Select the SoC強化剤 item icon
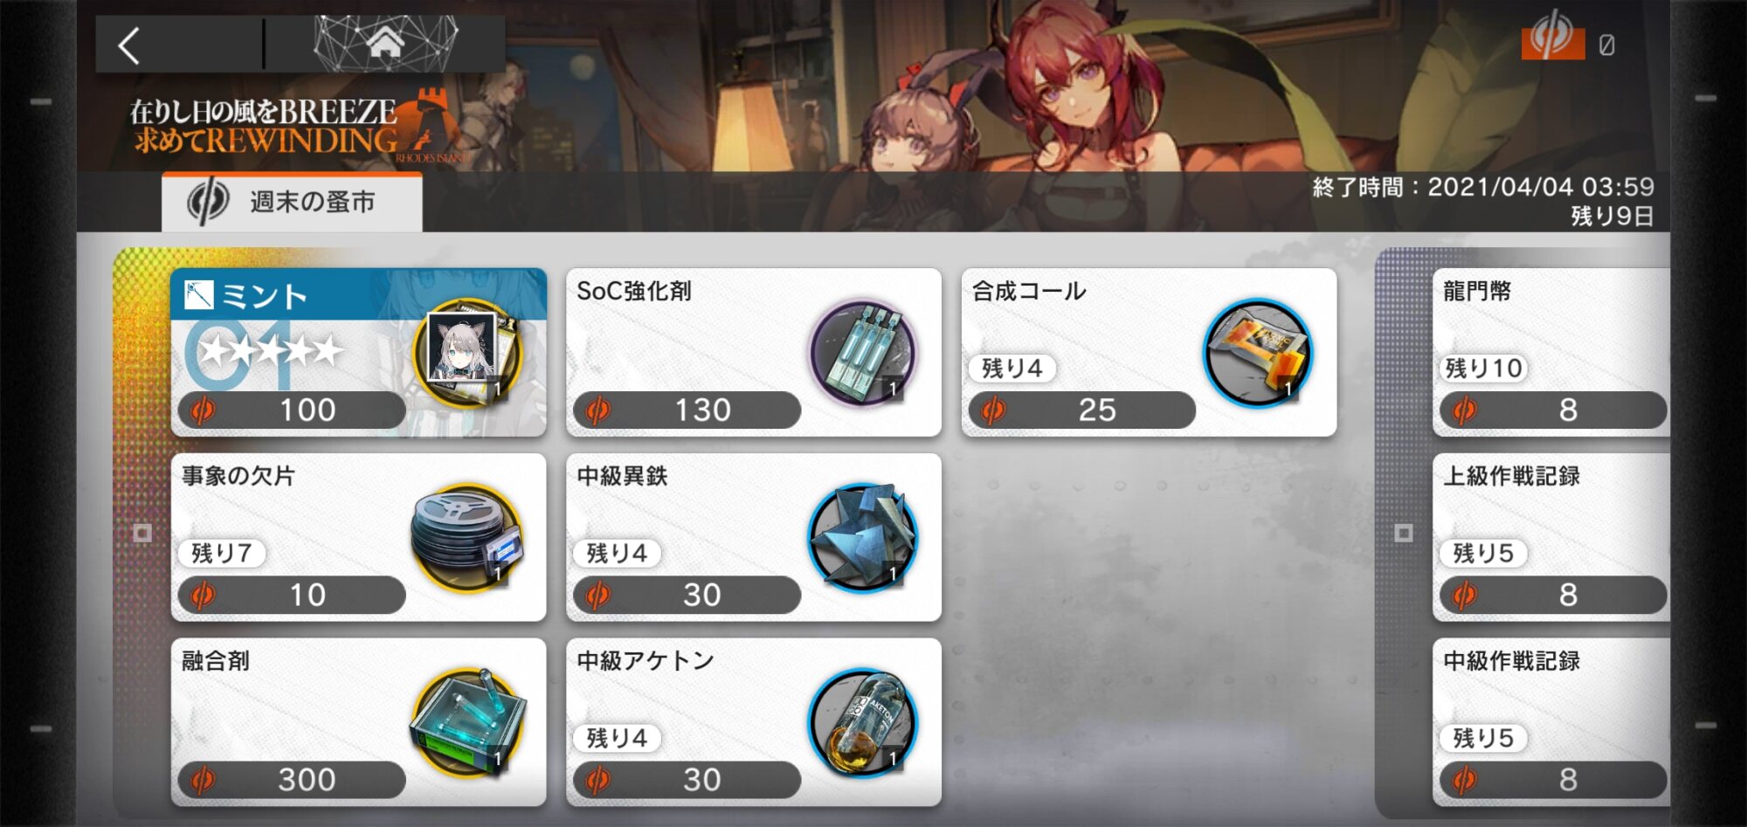 [863, 354]
